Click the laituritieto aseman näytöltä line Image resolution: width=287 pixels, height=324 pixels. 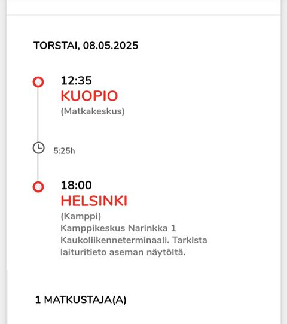[x=123, y=252]
